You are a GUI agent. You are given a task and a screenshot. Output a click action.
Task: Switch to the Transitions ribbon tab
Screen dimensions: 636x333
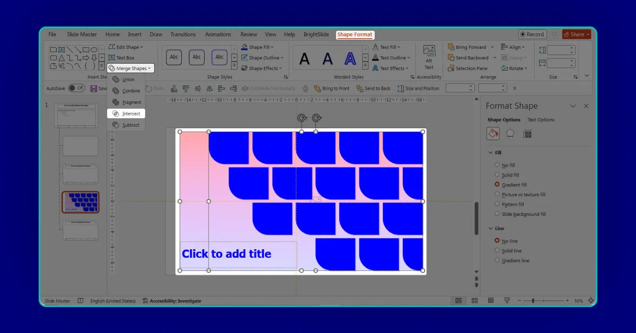(x=183, y=34)
